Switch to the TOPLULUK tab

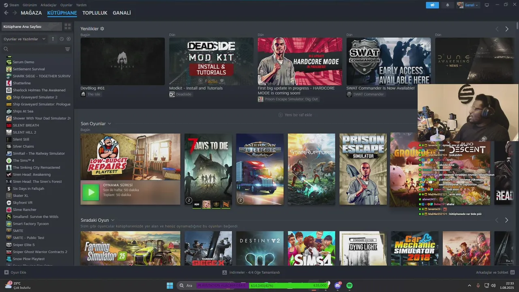tap(95, 13)
